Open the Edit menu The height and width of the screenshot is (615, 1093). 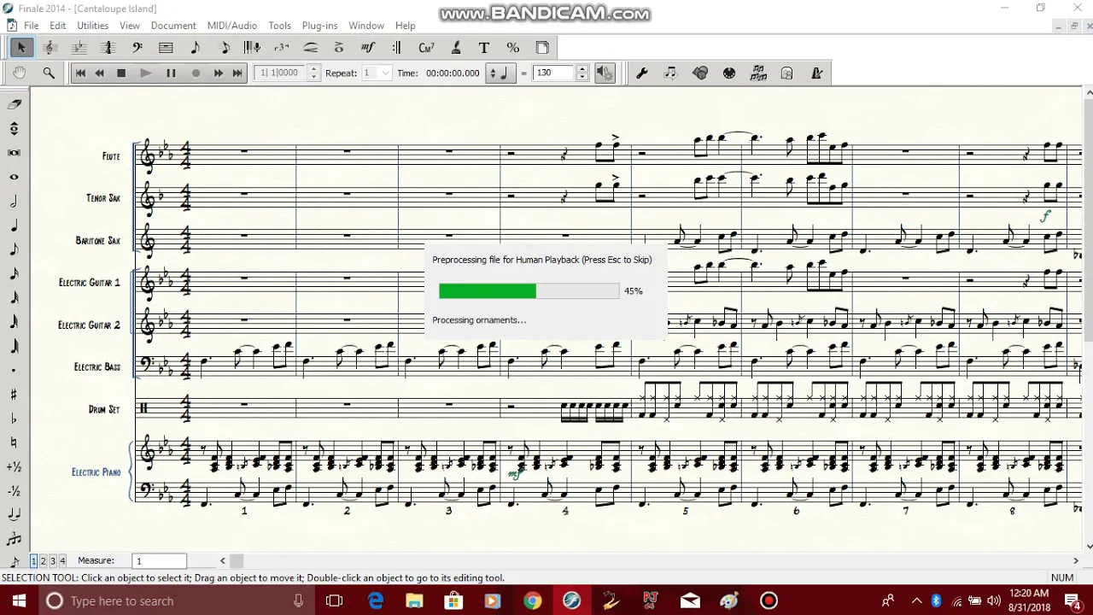[57, 26]
